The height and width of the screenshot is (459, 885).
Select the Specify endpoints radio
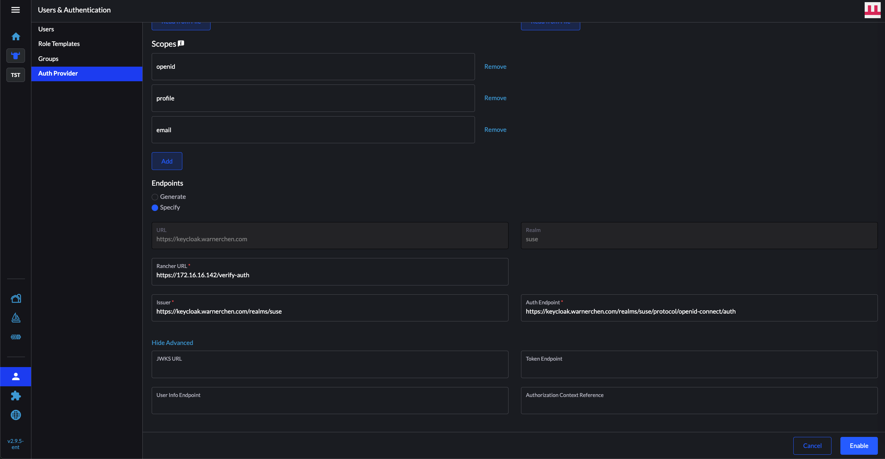[x=155, y=208]
